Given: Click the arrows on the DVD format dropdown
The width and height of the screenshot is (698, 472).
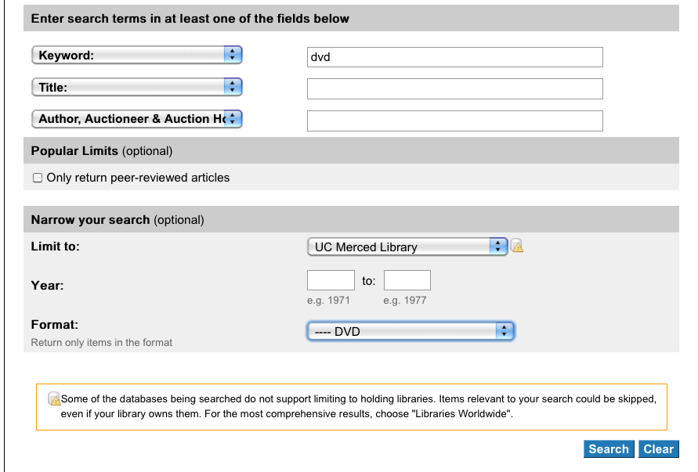Looking at the screenshot, I should click(x=505, y=331).
